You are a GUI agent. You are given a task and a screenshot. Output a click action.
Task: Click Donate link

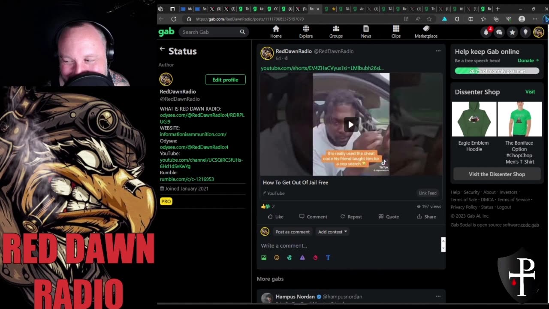point(528,61)
